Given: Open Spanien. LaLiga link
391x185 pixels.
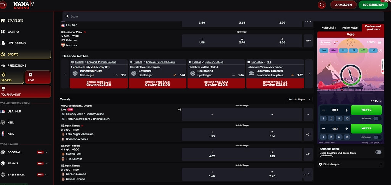Looking at the screenshot, I should coord(214,62).
